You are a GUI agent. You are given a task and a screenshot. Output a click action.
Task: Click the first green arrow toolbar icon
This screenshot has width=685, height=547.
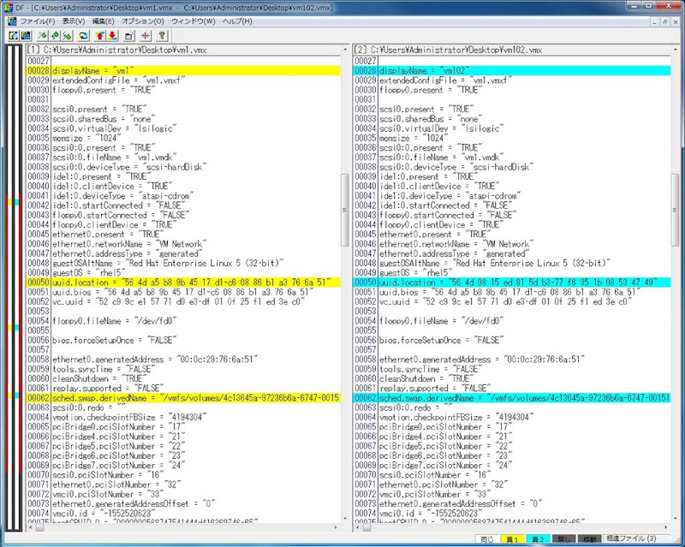pyautogui.click(x=42, y=36)
